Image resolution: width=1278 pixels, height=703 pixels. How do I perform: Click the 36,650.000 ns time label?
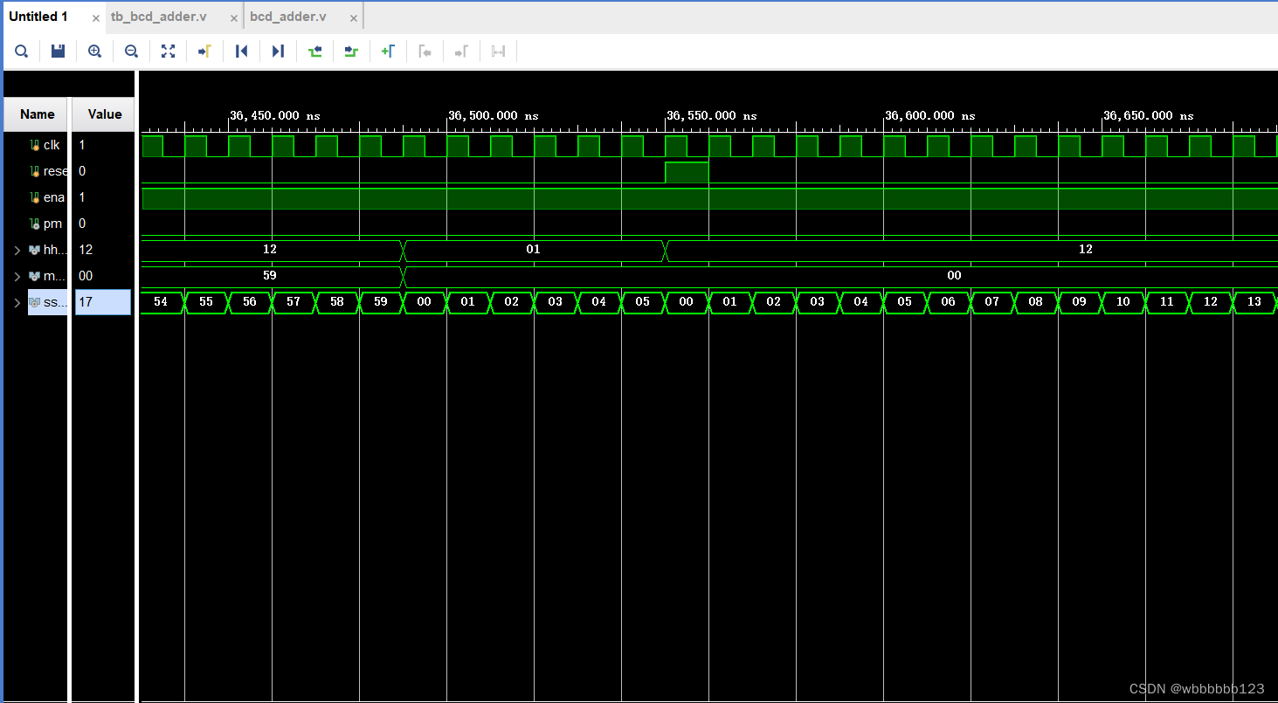1149,115
